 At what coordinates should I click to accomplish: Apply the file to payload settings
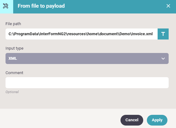(x=157, y=120)
